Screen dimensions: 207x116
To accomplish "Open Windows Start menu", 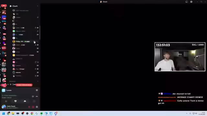I will 4,113.
